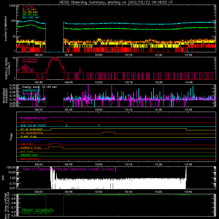Image resolution: width=219 pixels, height=219 pixels.
Task: Select the BAD_PACKETS flag label
Action: point(30,159)
